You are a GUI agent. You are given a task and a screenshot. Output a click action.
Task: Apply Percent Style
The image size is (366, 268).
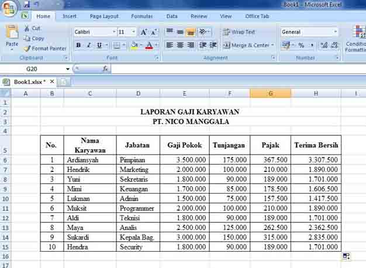[301, 45]
